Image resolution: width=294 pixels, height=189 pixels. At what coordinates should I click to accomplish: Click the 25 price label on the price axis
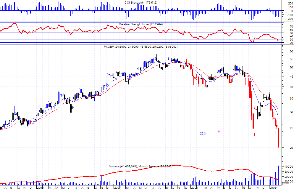tap(291, 128)
